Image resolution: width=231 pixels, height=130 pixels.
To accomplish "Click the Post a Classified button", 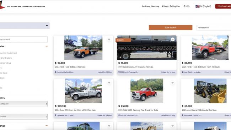I will tap(223, 6).
